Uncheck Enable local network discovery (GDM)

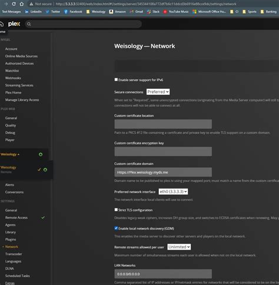(x=116, y=228)
